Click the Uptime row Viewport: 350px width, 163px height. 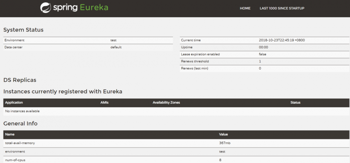[x=264, y=47]
